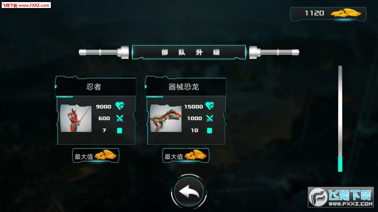Click the mechanical dinosaur health heart icon

pyautogui.click(x=210, y=106)
